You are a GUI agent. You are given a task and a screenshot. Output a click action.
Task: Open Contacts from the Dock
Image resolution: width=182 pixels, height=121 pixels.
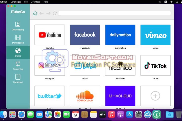(84, 114)
